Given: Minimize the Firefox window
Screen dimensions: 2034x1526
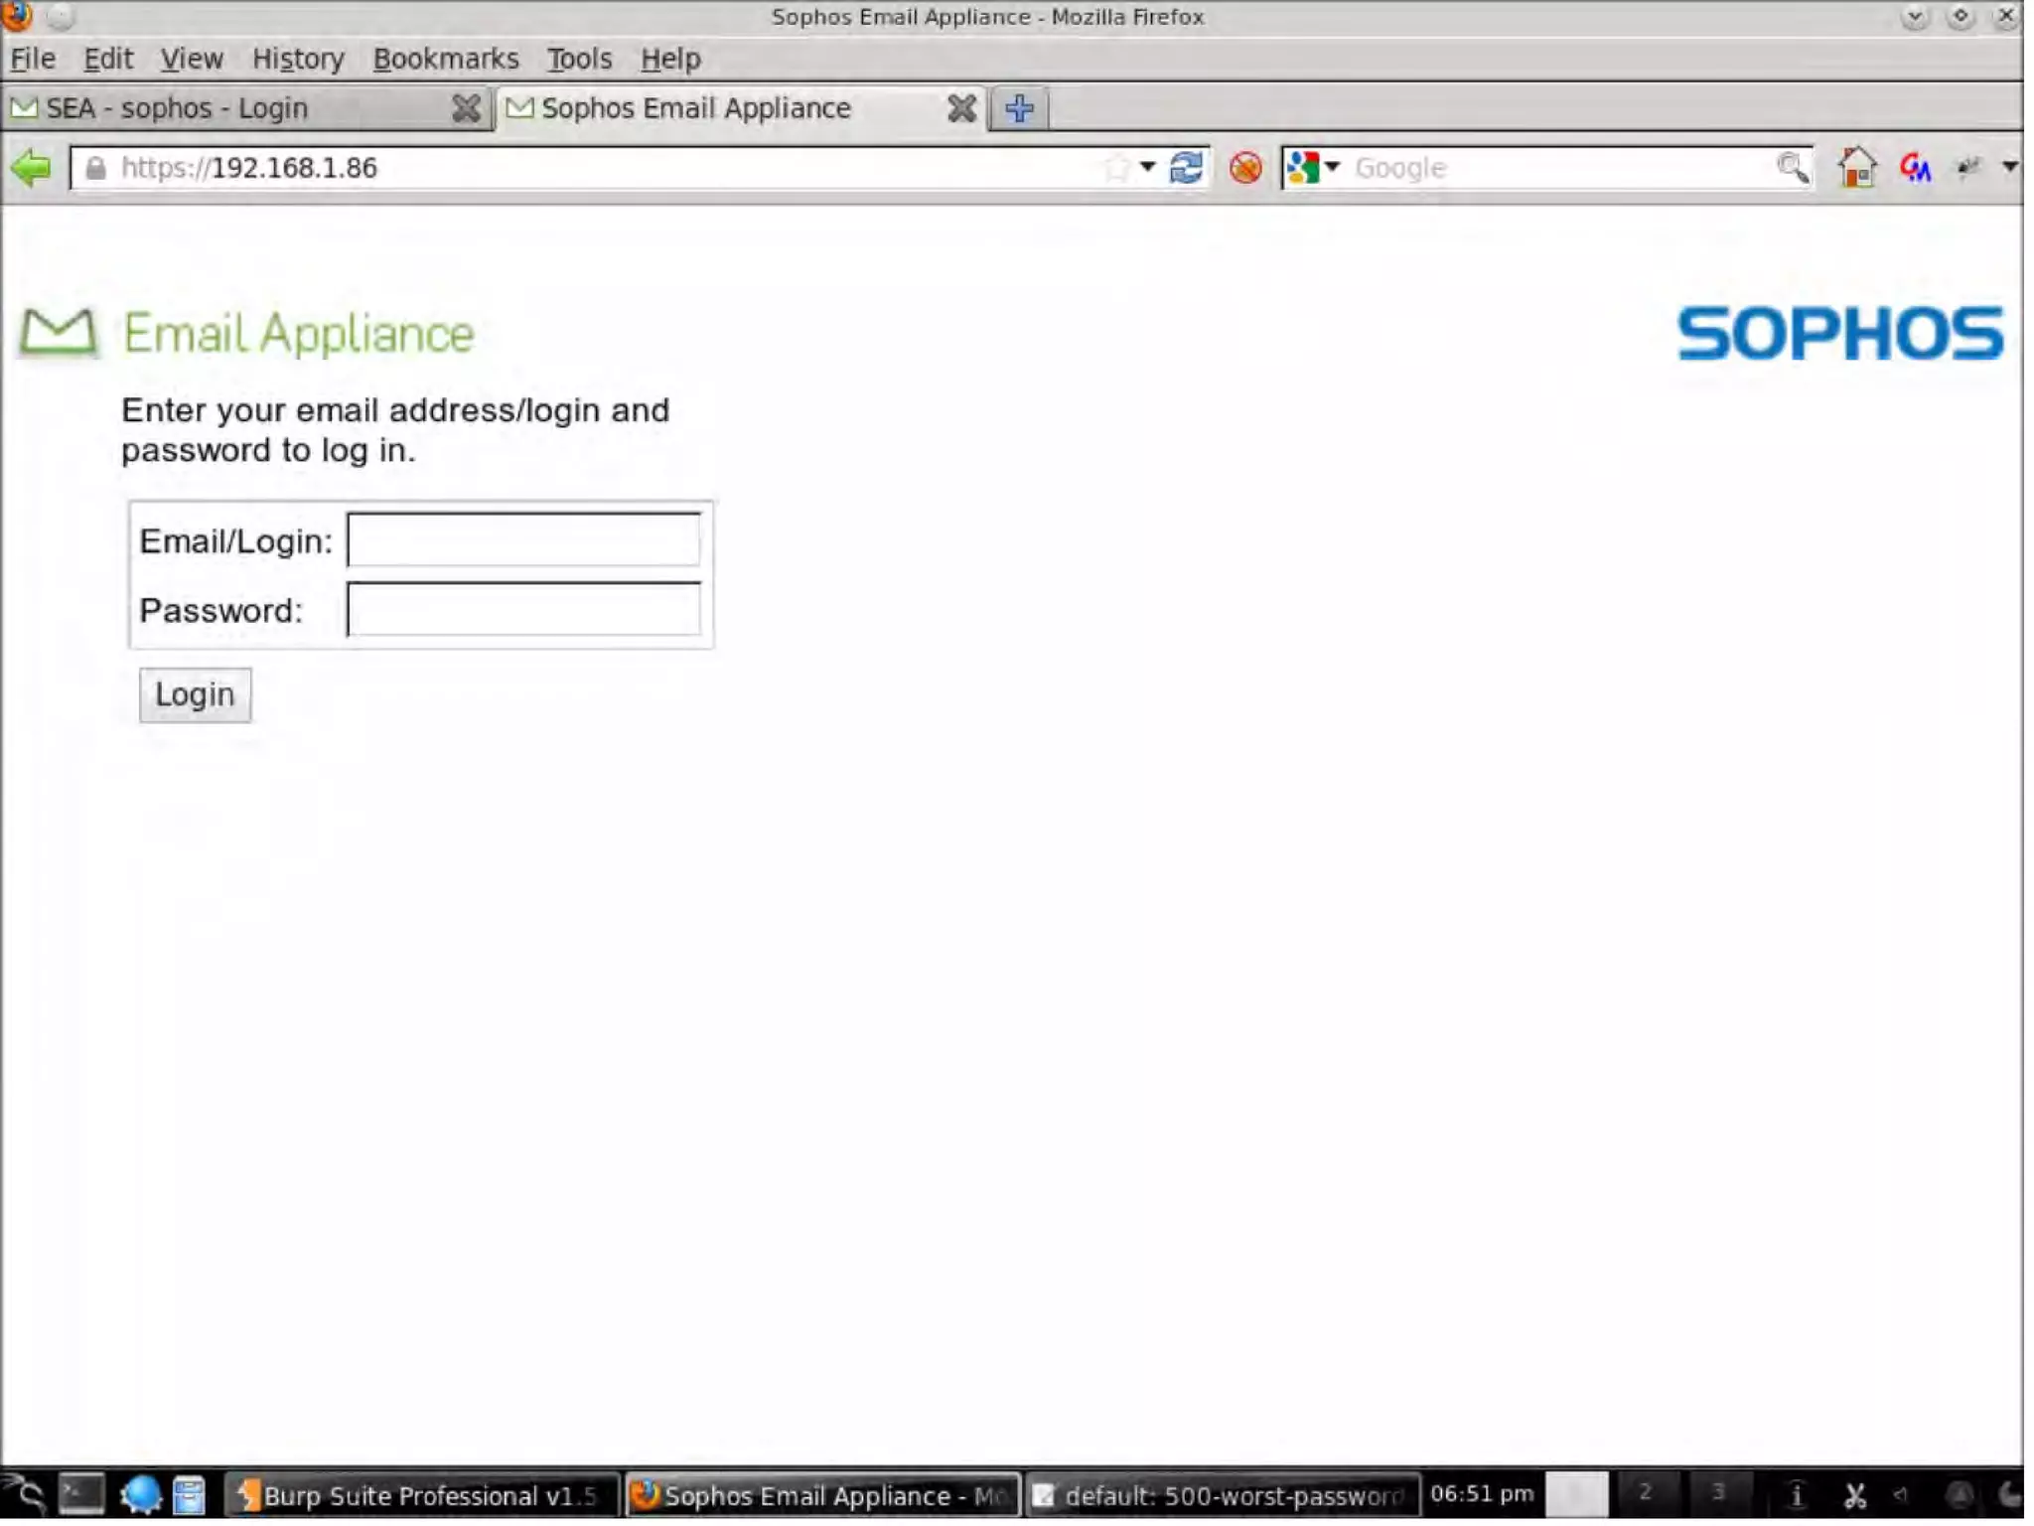Looking at the screenshot, I should click(1914, 16).
